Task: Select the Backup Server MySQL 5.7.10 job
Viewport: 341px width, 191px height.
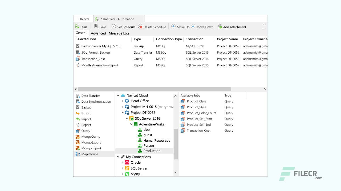Action: [x=101, y=46]
